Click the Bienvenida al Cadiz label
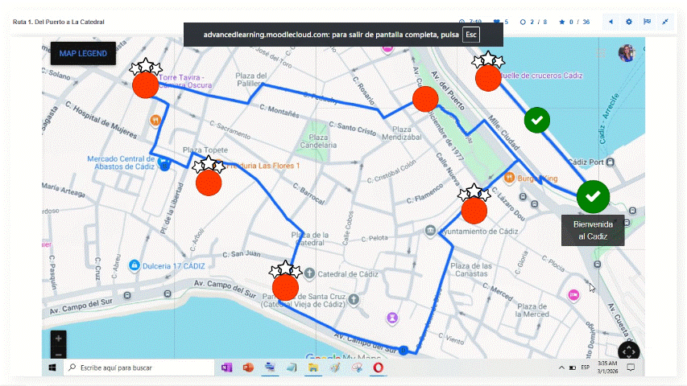687x386 pixels. 593,231
